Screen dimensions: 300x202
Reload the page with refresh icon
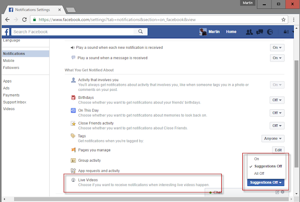pyautogui.click(x=24, y=20)
